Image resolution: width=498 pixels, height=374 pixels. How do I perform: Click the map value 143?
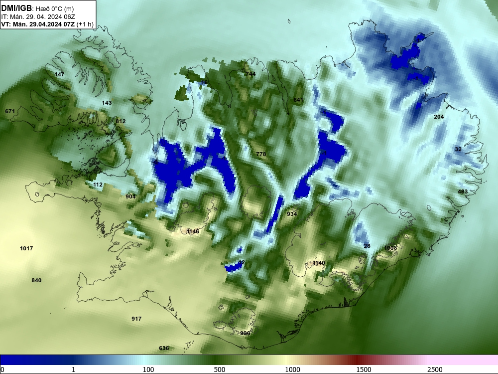(107, 103)
